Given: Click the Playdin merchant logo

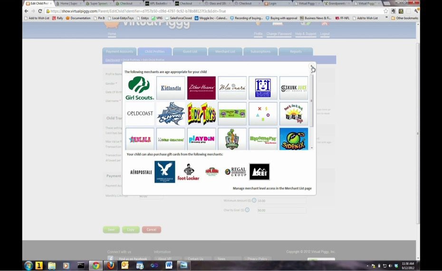Looking at the screenshot, I should (201, 139).
